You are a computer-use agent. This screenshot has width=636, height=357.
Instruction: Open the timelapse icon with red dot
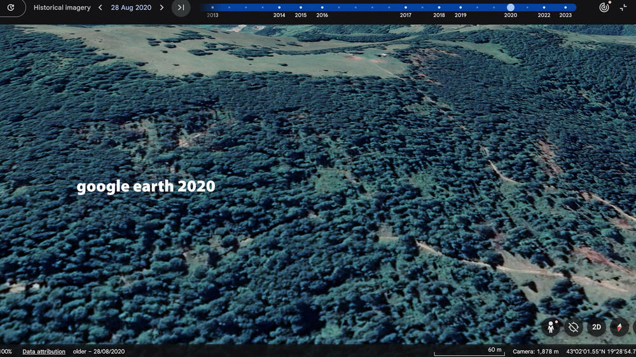[604, 7]
